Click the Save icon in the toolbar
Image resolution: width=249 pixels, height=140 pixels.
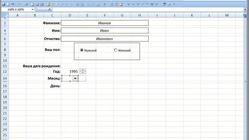(4, 4)
